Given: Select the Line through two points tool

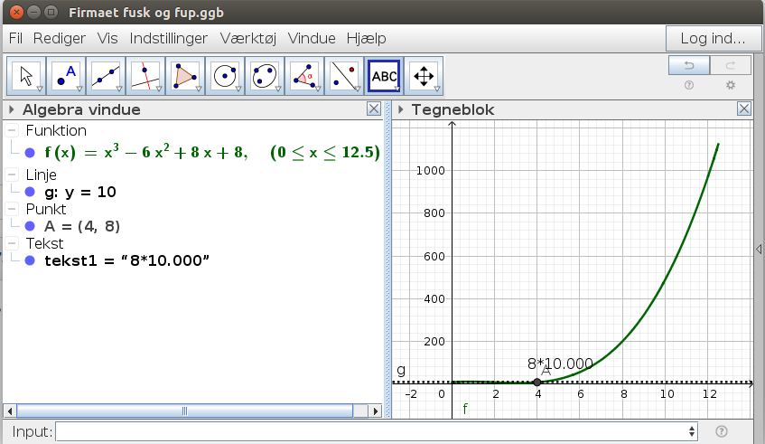Looking at the screenshot, I should [x=106, y=76].
